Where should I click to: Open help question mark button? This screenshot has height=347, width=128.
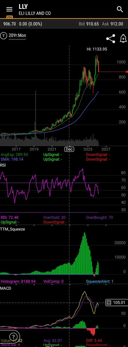pyautogui.click(x=13, y=337)
